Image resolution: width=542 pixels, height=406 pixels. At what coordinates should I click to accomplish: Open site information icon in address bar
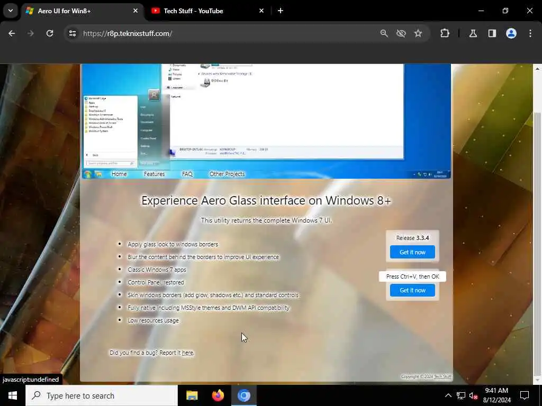click(x=72, y=33)
